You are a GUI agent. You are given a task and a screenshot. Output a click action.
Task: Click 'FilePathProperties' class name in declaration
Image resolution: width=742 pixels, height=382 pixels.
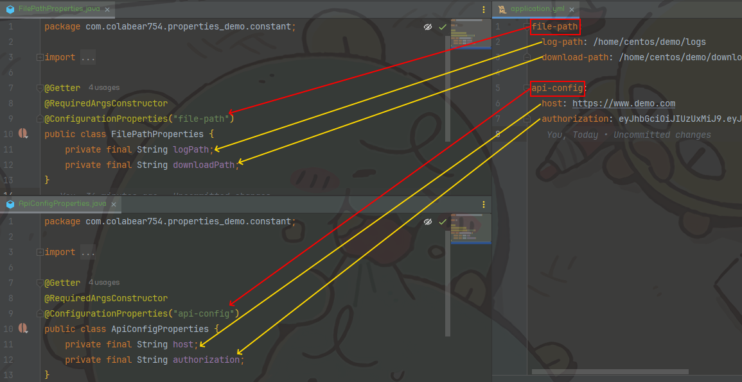[x=157, y=135]
